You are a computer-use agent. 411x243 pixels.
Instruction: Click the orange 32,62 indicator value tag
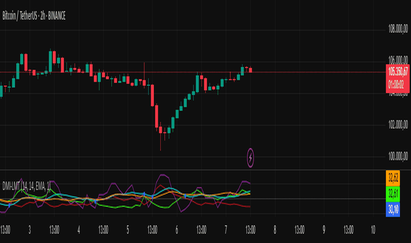pos(392,178)
